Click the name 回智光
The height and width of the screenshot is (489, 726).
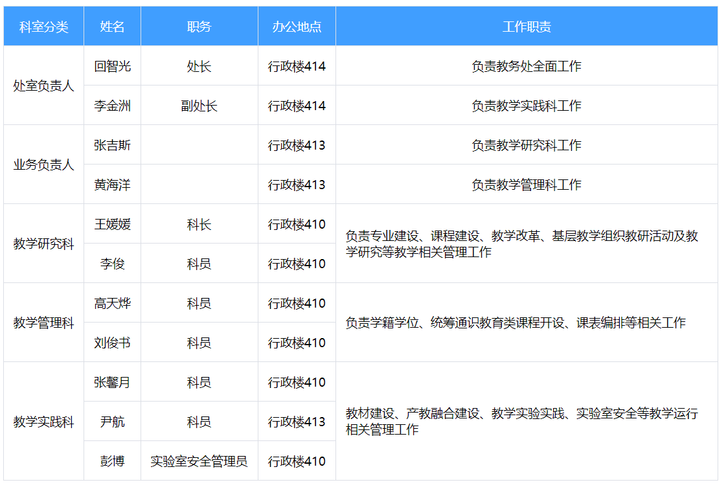[112, 66]
